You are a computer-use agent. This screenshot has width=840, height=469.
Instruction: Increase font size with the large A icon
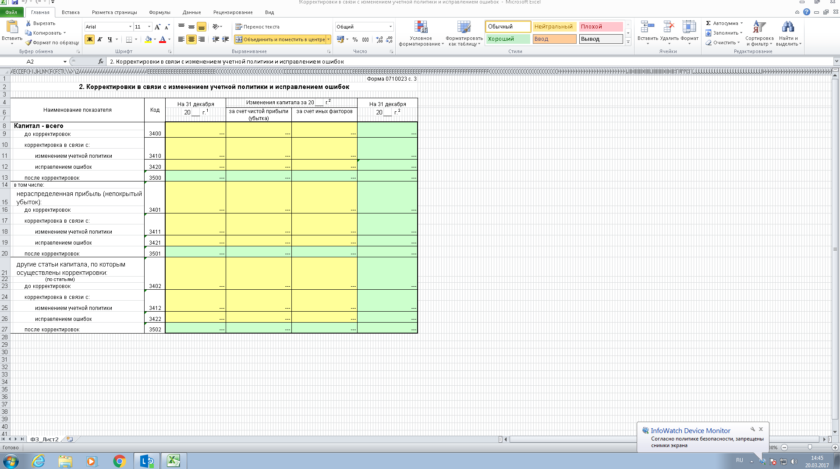(158, 27)
